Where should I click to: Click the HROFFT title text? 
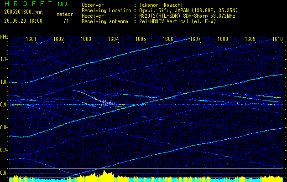coord(28,4)
